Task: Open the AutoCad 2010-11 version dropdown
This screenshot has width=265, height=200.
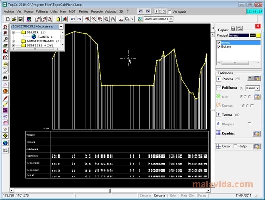Action: [x=171, y=19]
